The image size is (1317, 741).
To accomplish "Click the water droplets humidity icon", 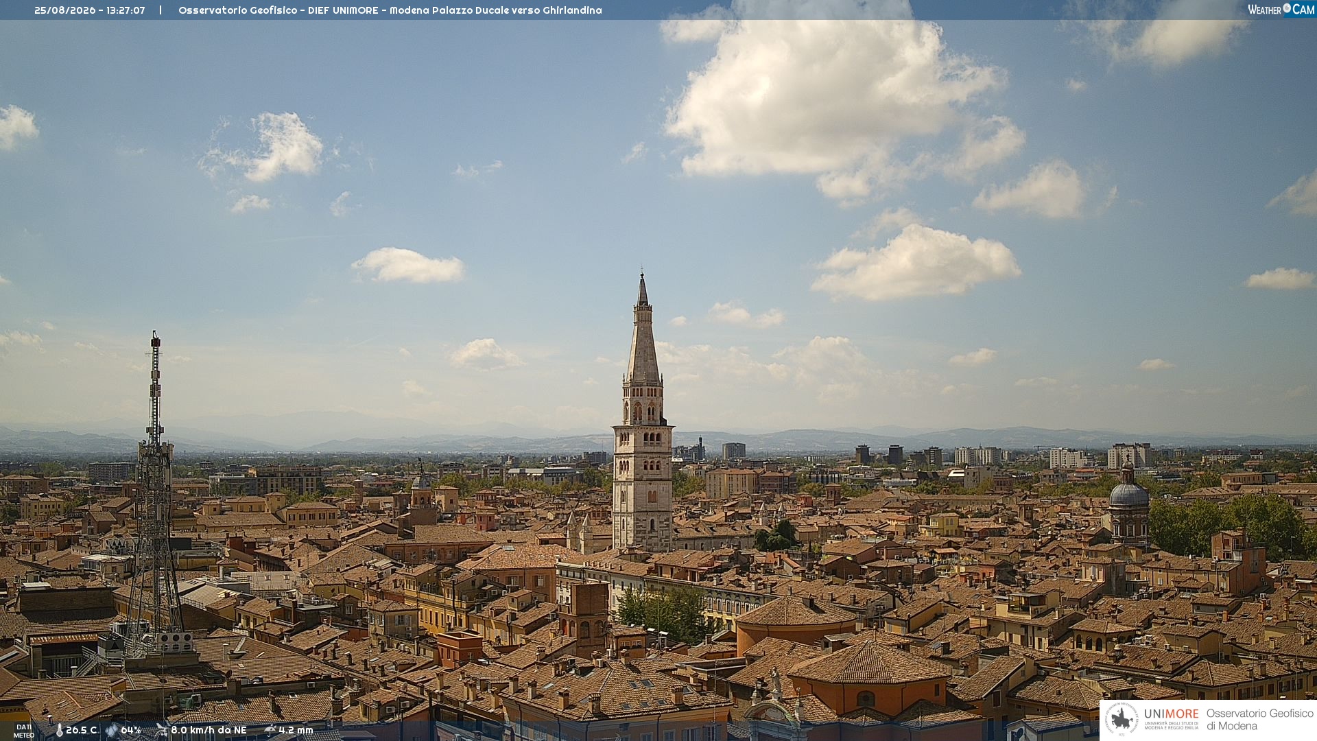I will pos(111,730).
